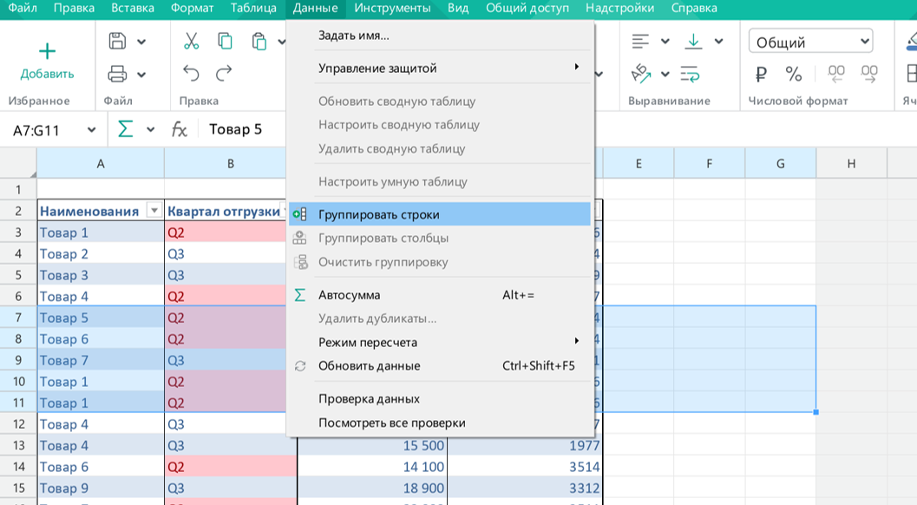Image resolution: width=917 pixels, height=505 pixels.
Task: Select column F header
Action: pos(710,164)
